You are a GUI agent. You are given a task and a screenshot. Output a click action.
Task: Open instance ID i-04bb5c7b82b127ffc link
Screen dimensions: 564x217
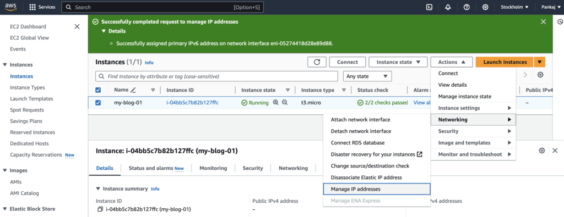[192, 103]
